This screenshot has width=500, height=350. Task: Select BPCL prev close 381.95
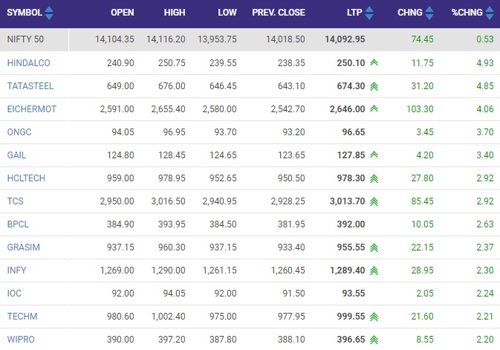pyautogui.click(x=291, y=224)
